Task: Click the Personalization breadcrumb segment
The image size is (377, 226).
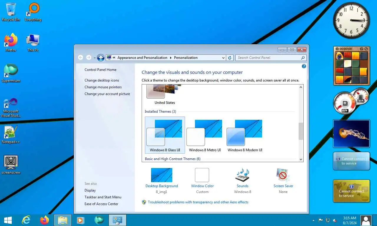Action: pyautogui.click(x=186, y=58)
